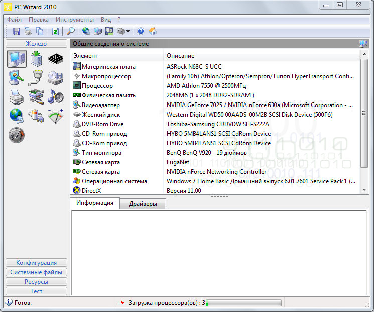The image size is (374, 312).
Task: Click the Описание column header
Action: pos(262,56)
